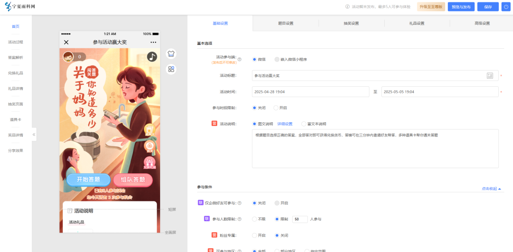This screenshot has width=513, height=252.
Task: Switch to 基础设置 tab
Action: tap(220, 23)
